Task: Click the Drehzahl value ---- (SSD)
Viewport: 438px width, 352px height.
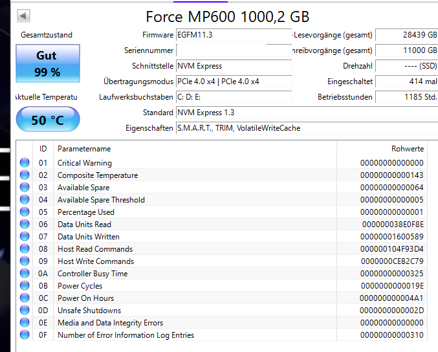Action: coord(407,66)
